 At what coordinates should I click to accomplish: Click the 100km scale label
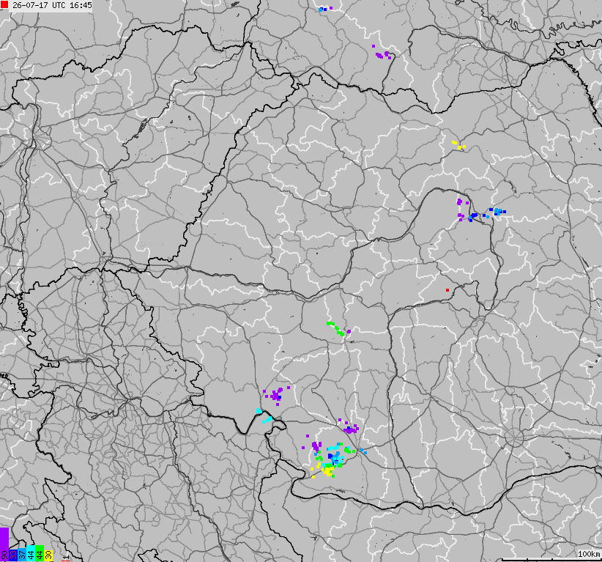pyautogui.click(x=589, y=554)
